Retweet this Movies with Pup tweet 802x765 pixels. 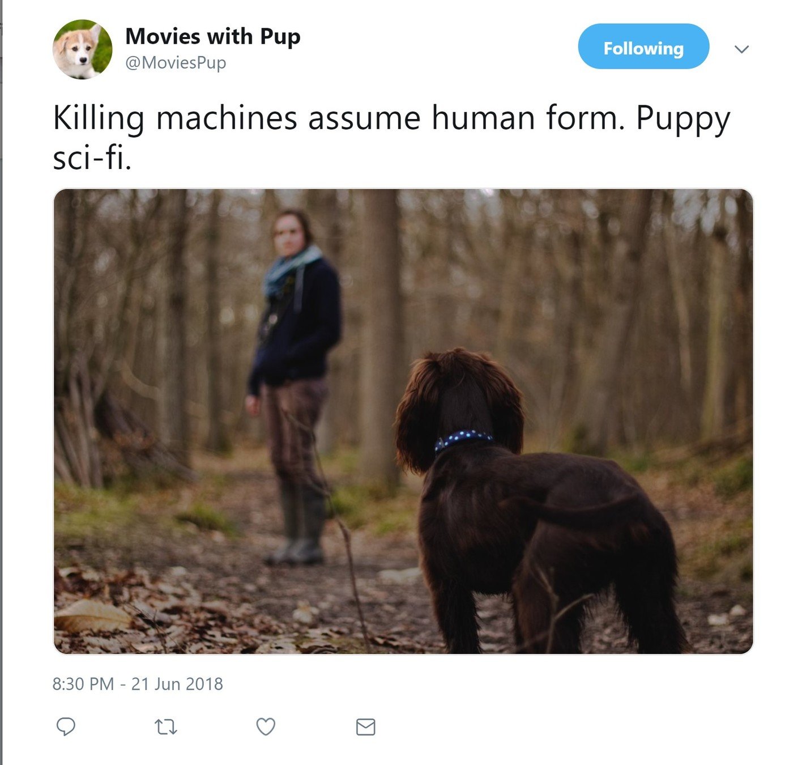(166, 726)
